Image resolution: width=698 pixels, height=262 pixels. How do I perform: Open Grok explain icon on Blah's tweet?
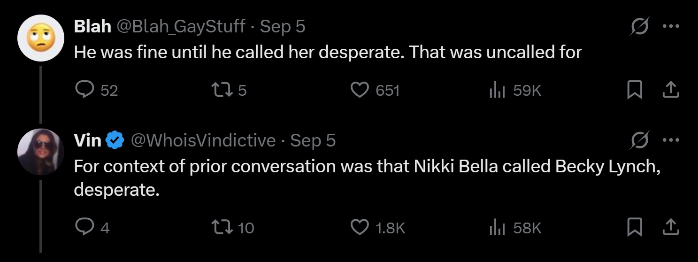638,26
